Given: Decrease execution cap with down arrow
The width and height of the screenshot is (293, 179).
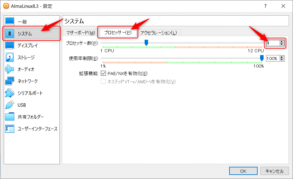Looking at the screenshot, I should coord(282,60).
